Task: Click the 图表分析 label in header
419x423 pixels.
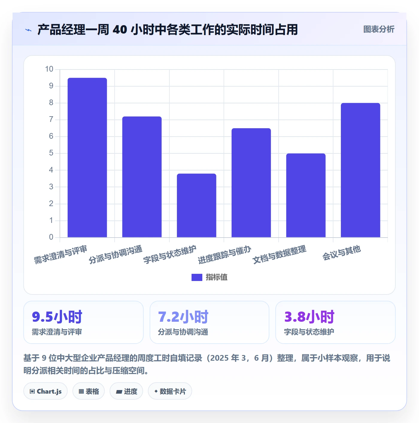Action: (379, 29)
